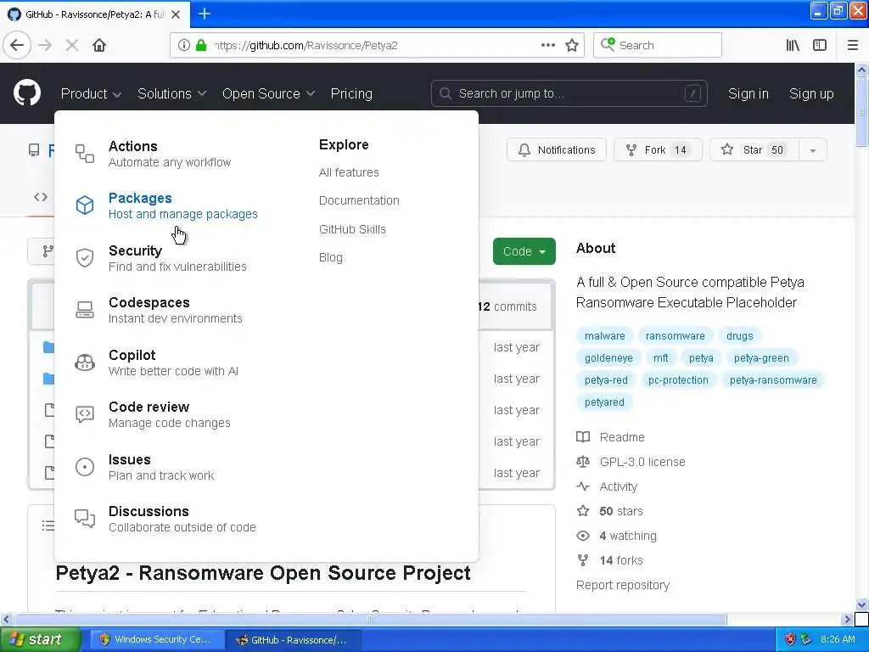Viewport: 869px width, 652px height.
Task: Click the Codespaces monitor icon
Action: tap(85, 309)
